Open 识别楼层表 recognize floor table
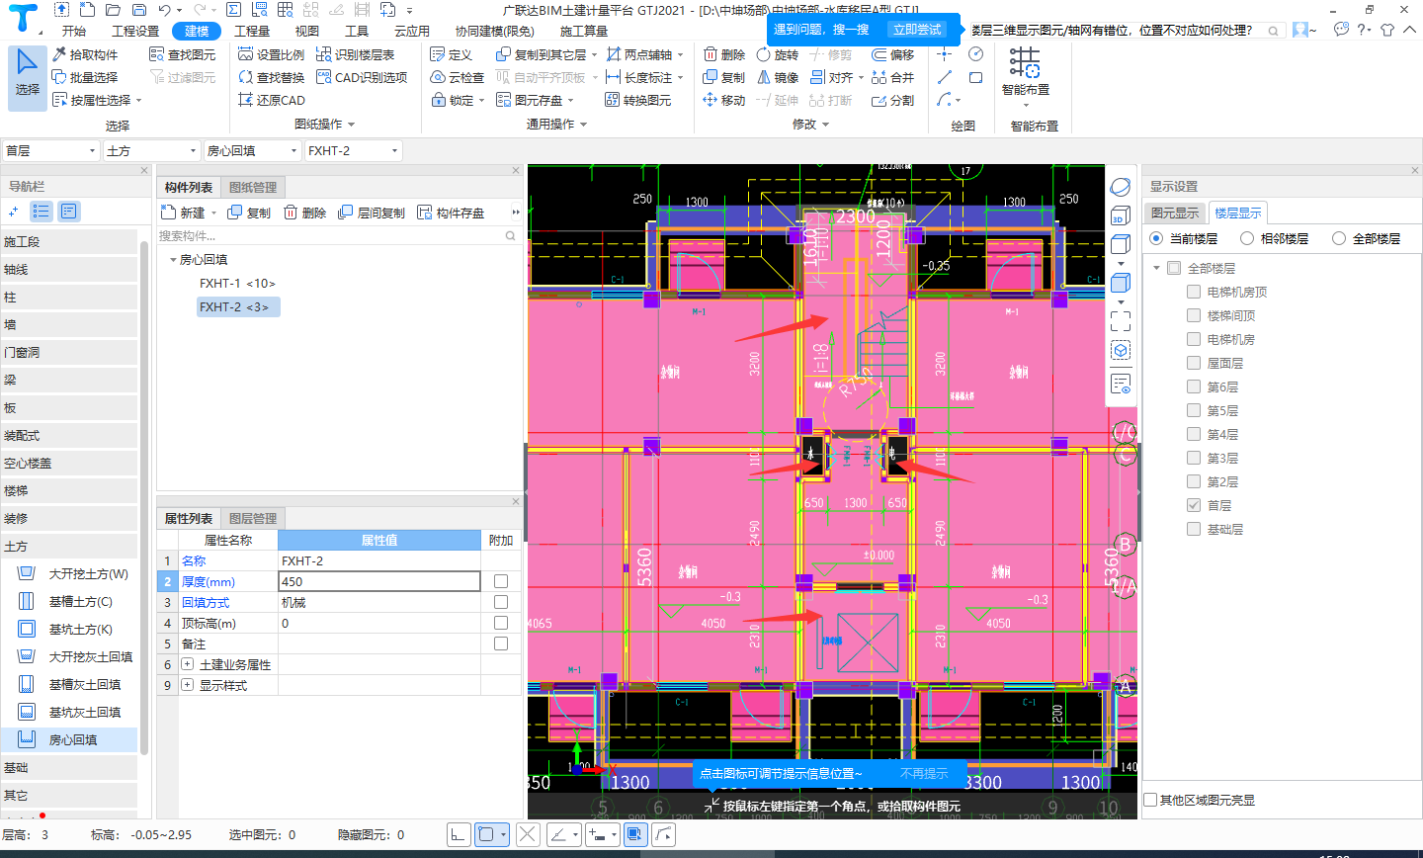Viewport: 1423px width, 858px height. pyautogui.click(x=355, y=54)
